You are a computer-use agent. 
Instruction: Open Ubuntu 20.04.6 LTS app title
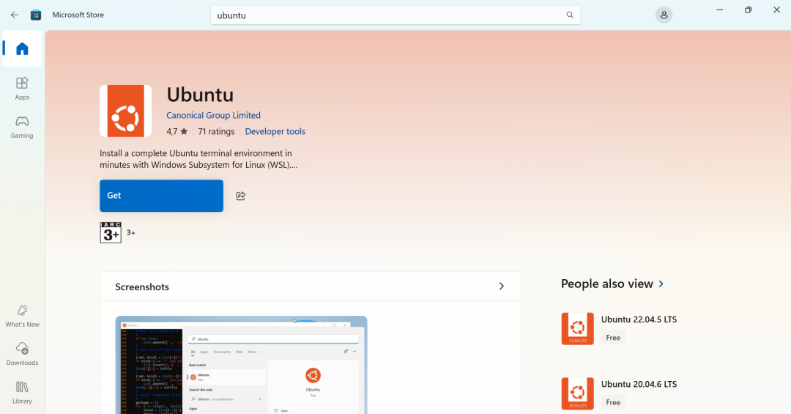click(x=639, y=384)
